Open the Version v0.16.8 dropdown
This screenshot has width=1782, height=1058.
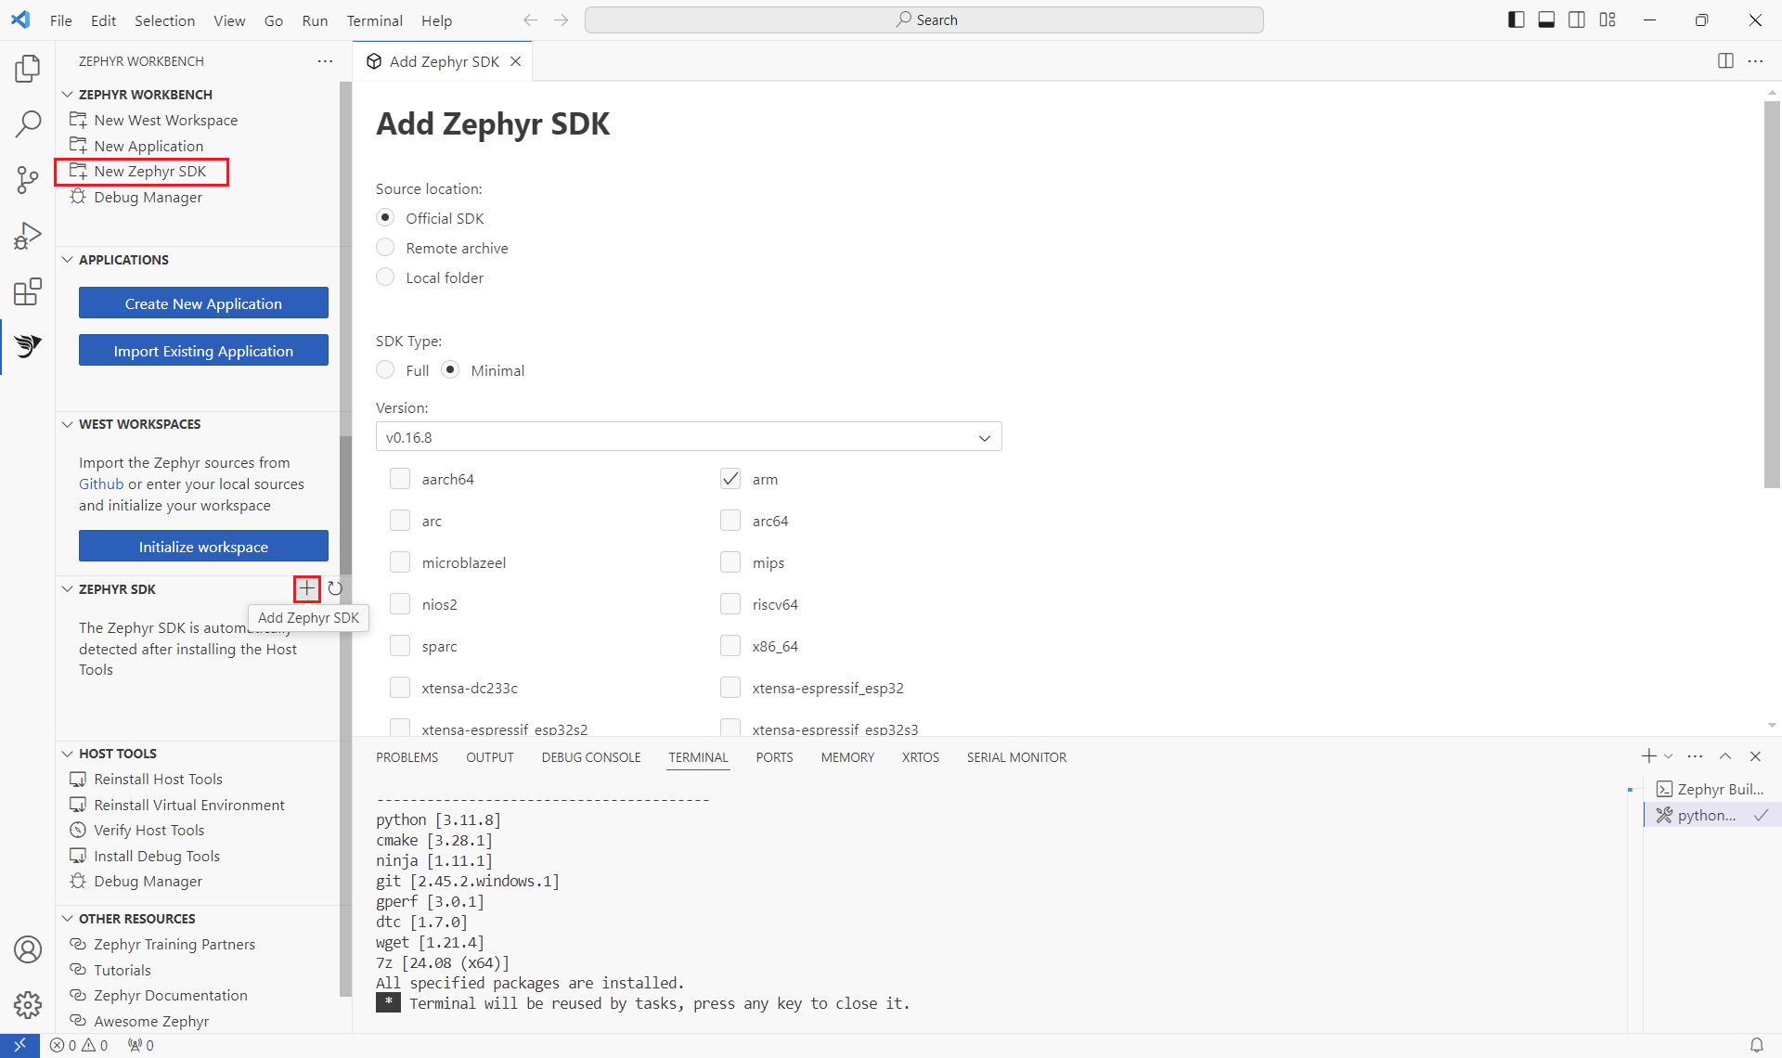pyautogui.click(x=688, y=437)
